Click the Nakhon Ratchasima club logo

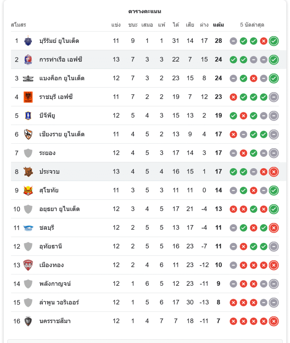(28, 321)
